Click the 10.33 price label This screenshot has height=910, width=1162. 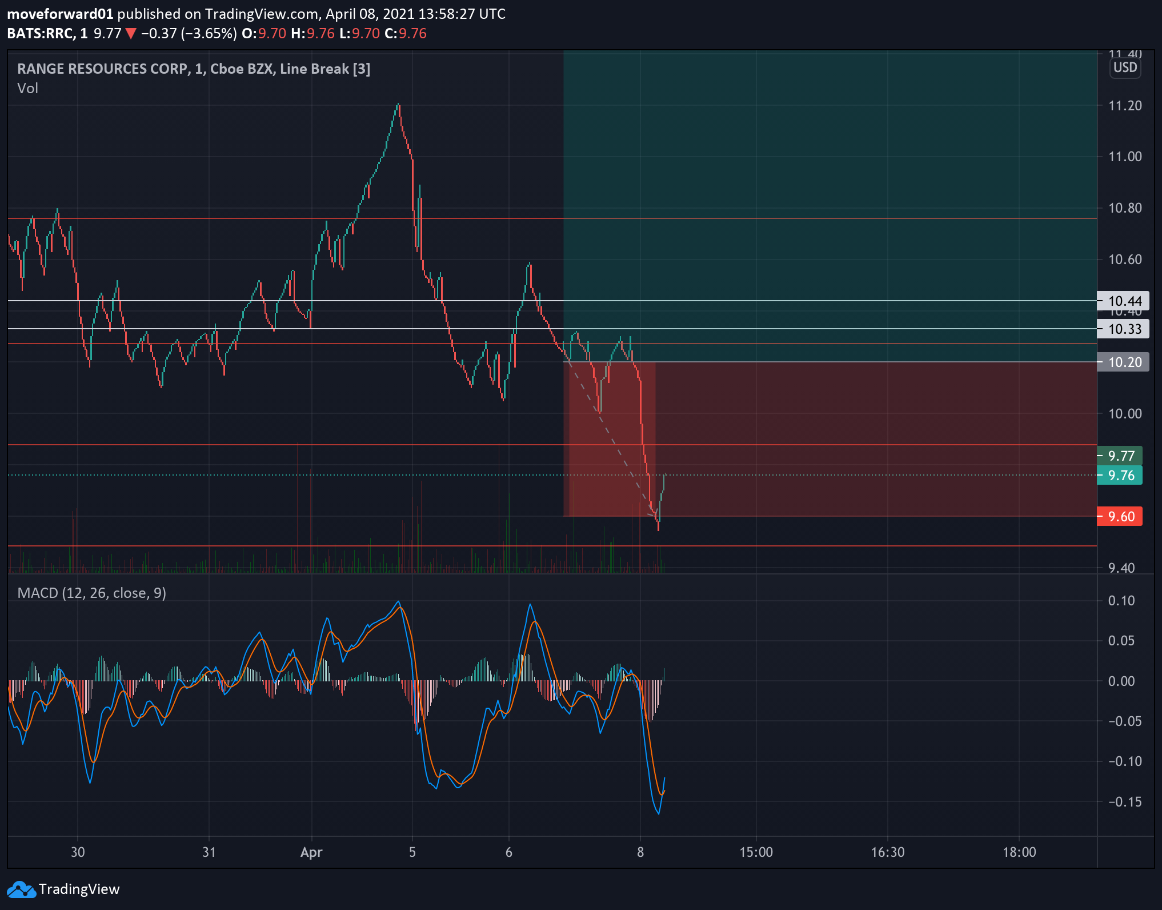click(x=1123, y=329)
